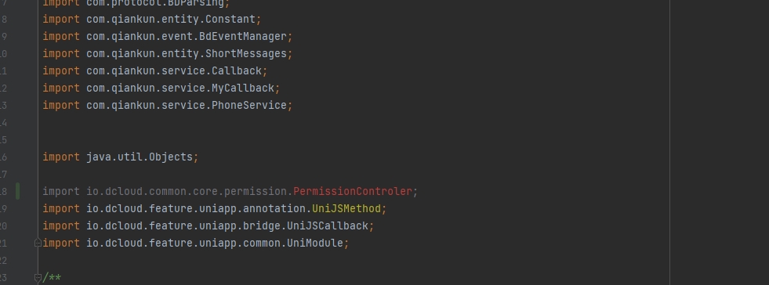Image resolution: width=769 pixels, height=285 pixels.
Task: Click the MyCallback class name
Action: tap(243, 88)
